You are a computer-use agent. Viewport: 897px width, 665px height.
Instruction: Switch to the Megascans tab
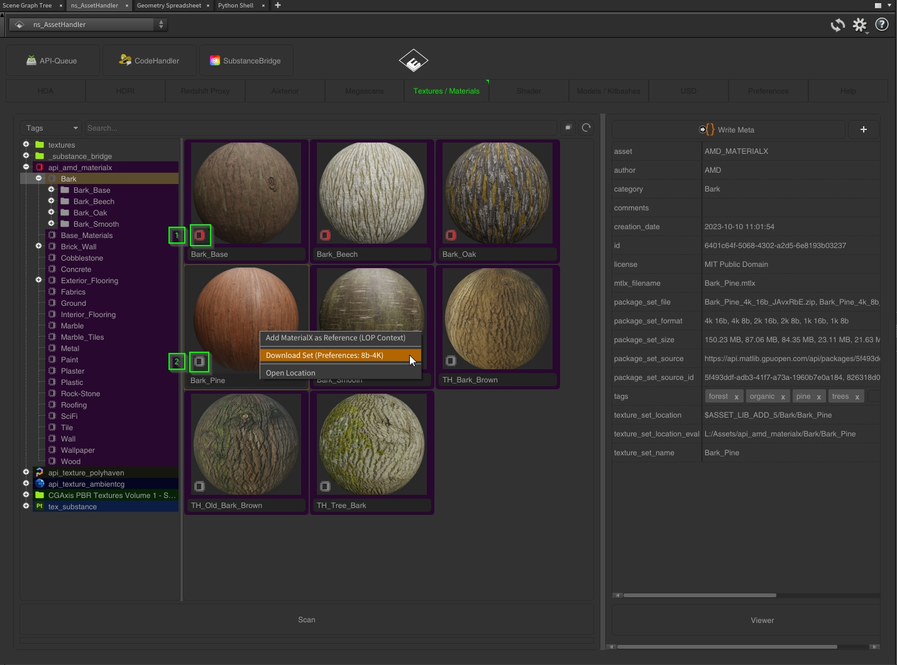click(x=364, y=91)
